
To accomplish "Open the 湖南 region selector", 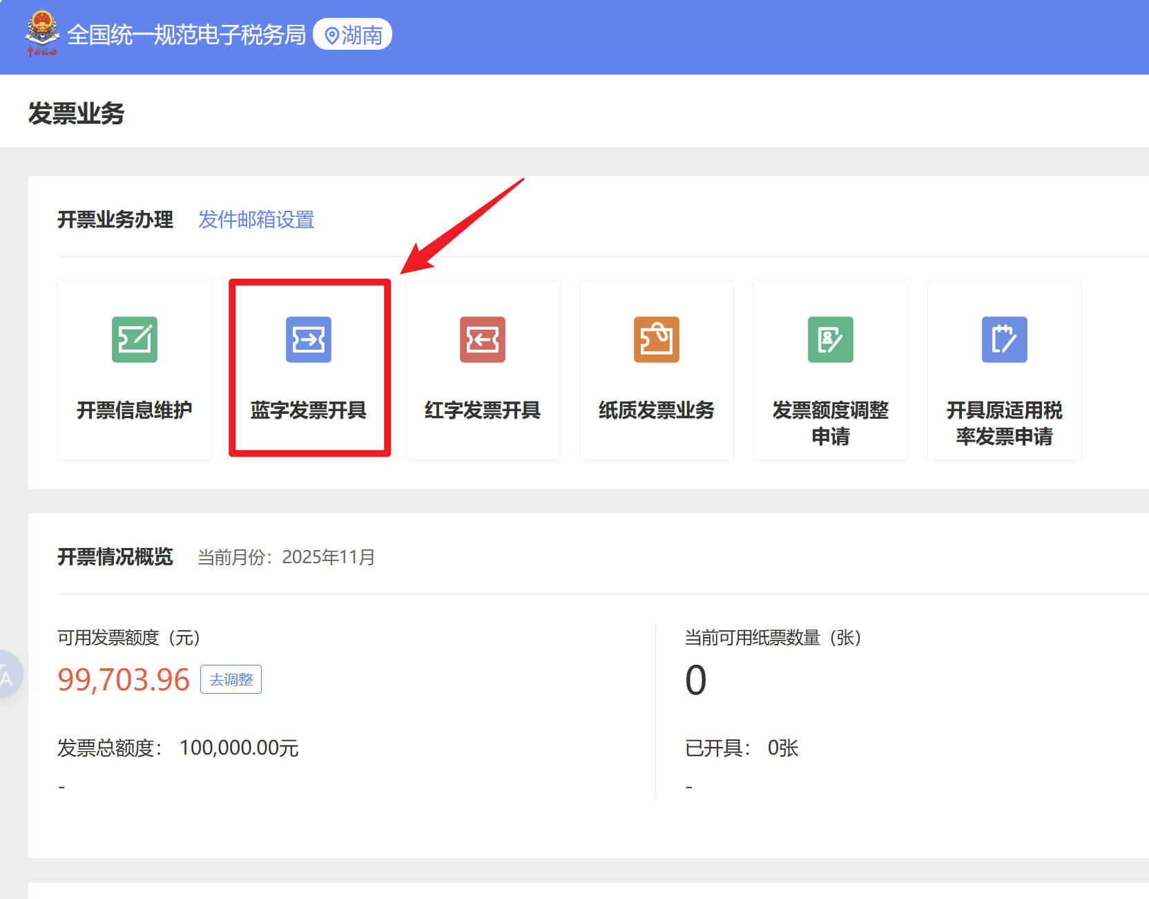I will [x=353, y=35].
